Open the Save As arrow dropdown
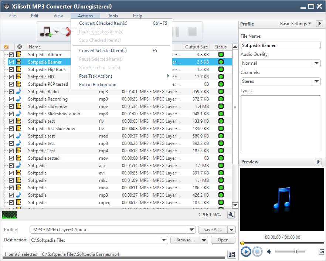The image size is (326, 261). [x=231, y=230]
